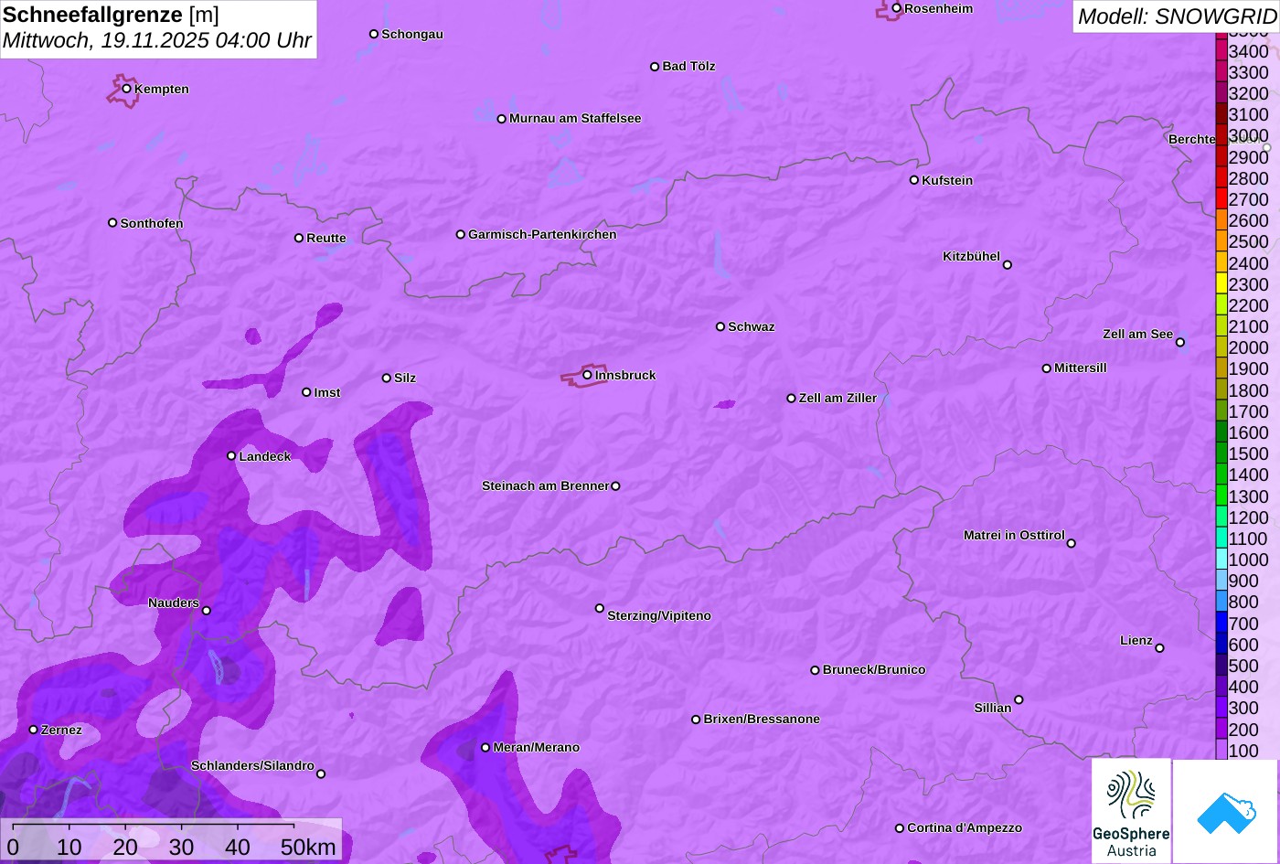Click the 'Reutte' label

pyautogui.click(x=326, y=239)
